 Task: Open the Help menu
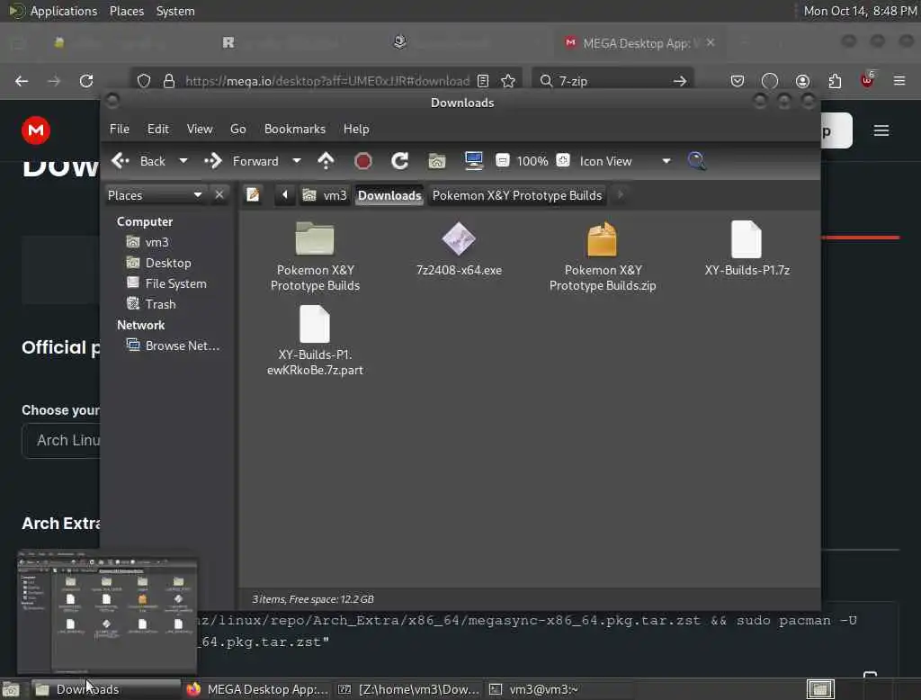tap(356, 129)
